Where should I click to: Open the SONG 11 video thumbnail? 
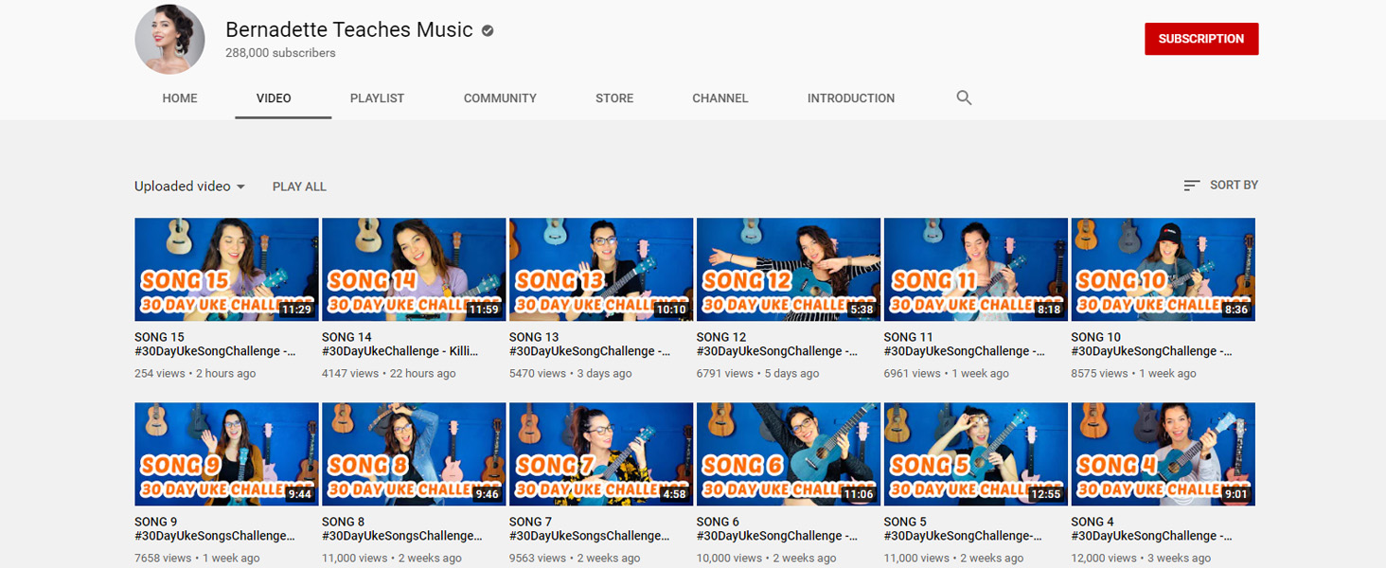pos(976,270)
